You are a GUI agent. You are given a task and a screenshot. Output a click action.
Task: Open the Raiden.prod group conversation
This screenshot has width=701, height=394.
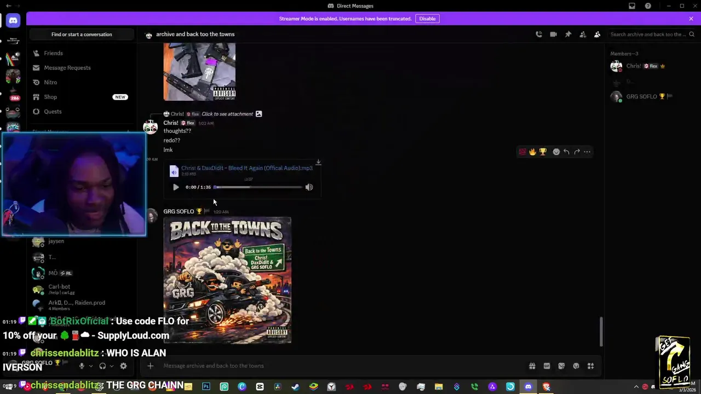click(82, 305)
